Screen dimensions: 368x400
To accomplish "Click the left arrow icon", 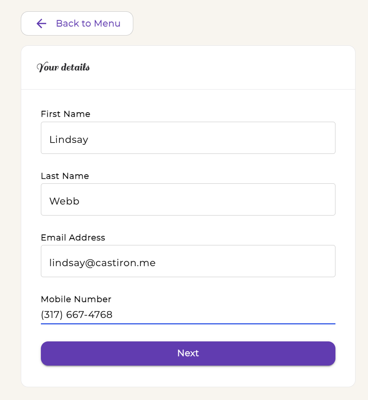I will [x=41, y=23].
